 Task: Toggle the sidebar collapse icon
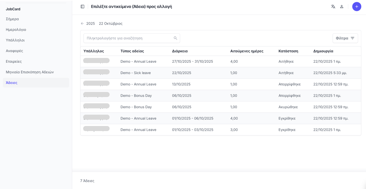tap(83, 7)
